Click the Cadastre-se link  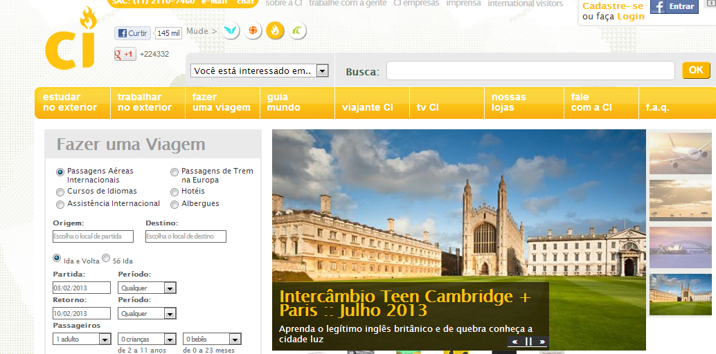pos(613,6)
